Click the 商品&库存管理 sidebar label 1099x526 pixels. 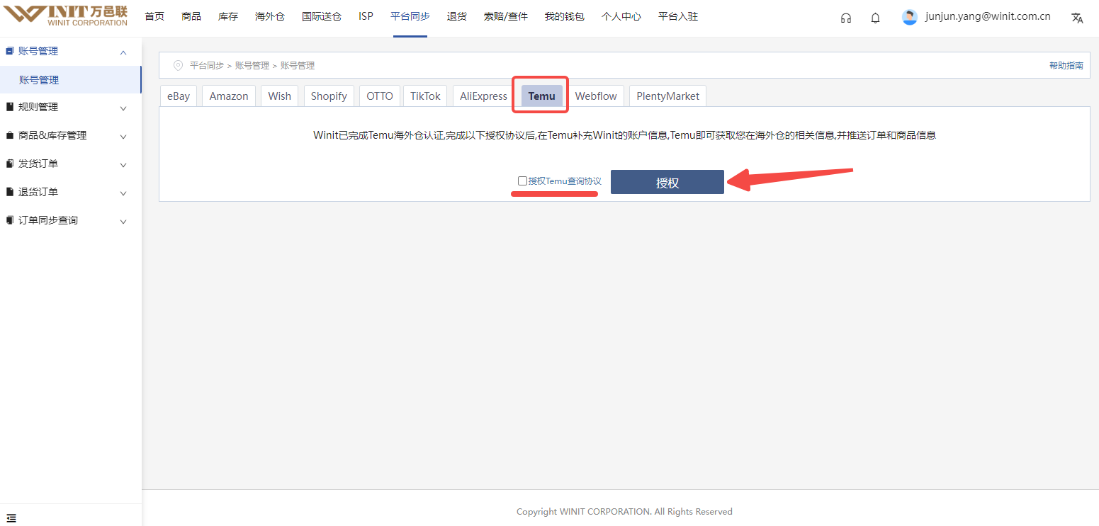click(52, 135)
